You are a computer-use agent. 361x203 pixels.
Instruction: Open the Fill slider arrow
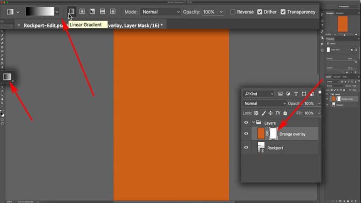tap(319, 113)
